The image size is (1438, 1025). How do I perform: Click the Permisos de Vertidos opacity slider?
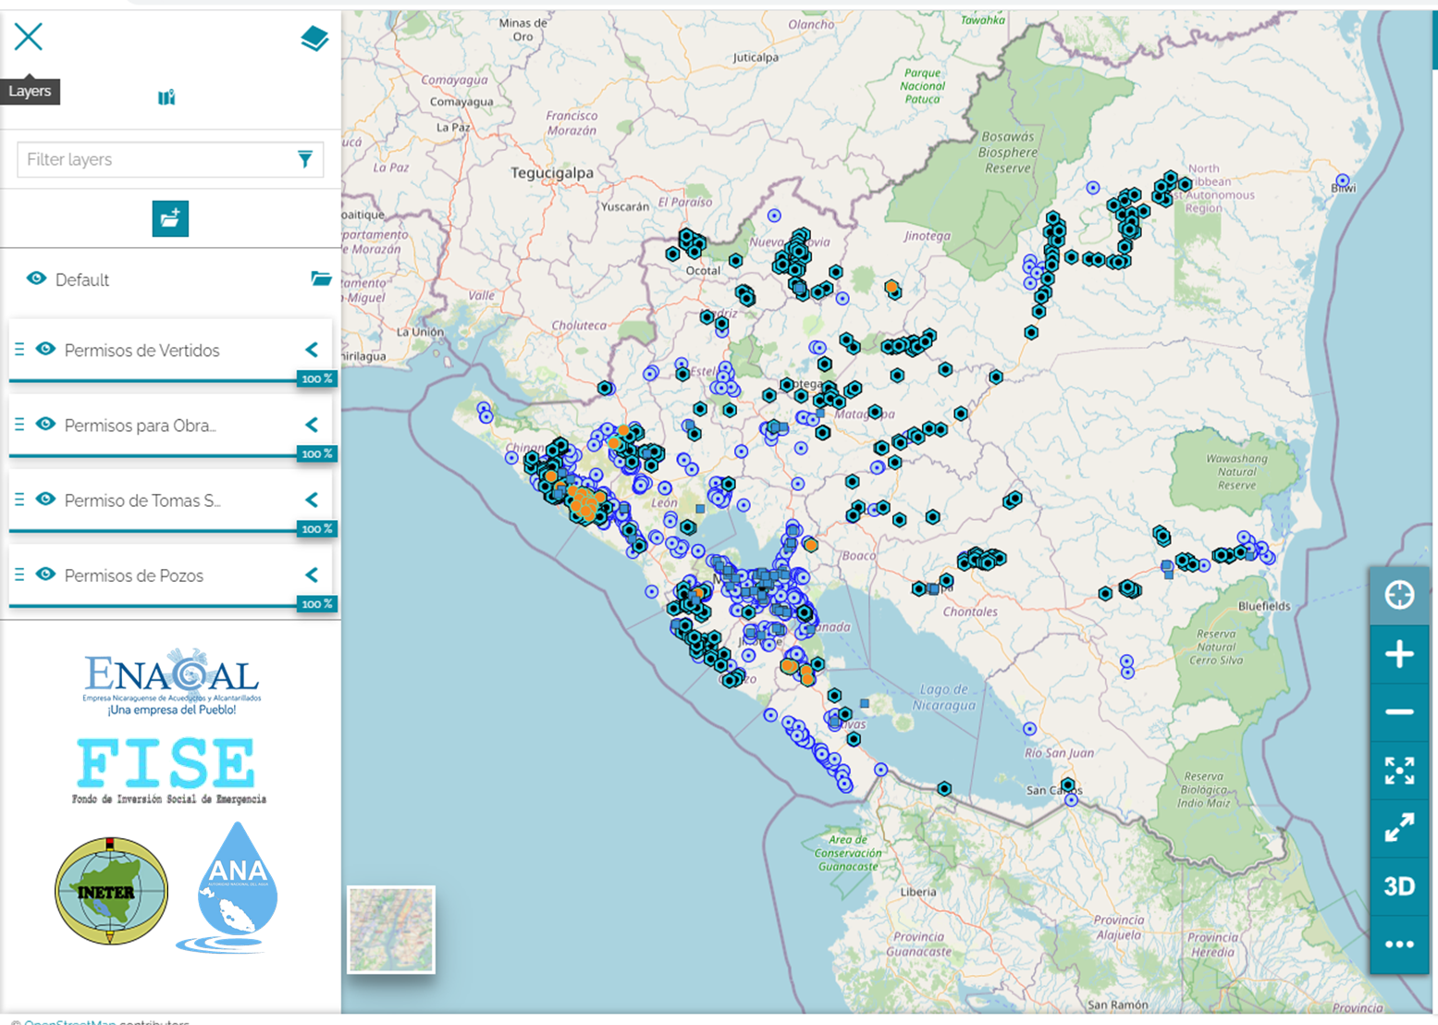(153, 379)
